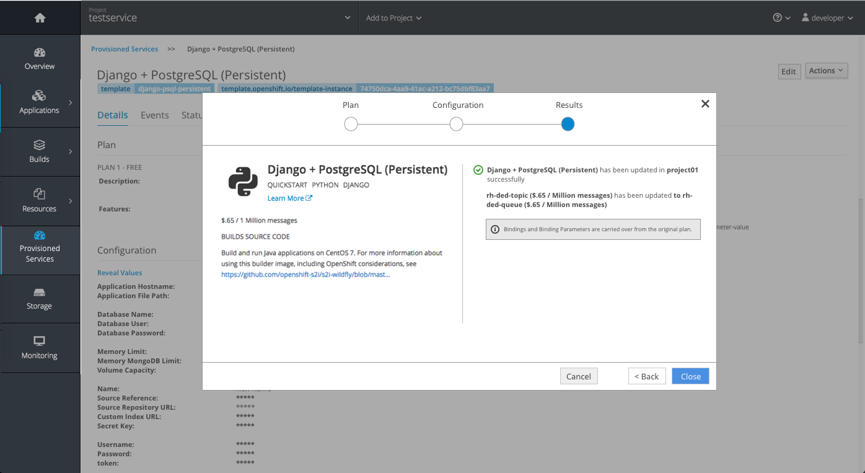865x473 pixels.
Task: Click the 'Database Password:' label
Action: 131,333
